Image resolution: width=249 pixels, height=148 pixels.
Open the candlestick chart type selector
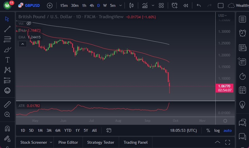(x=131, y=5)
